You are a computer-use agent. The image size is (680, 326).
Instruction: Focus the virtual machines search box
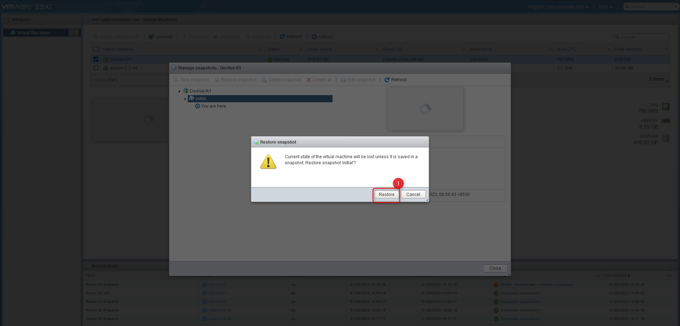click(x=642, y=37)
